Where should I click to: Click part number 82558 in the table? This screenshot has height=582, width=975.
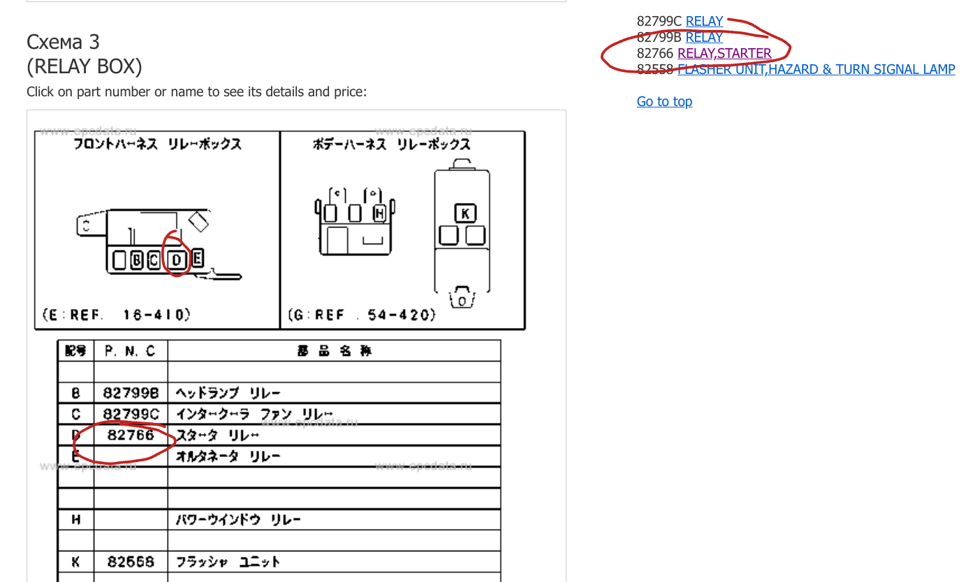(131, 562)
